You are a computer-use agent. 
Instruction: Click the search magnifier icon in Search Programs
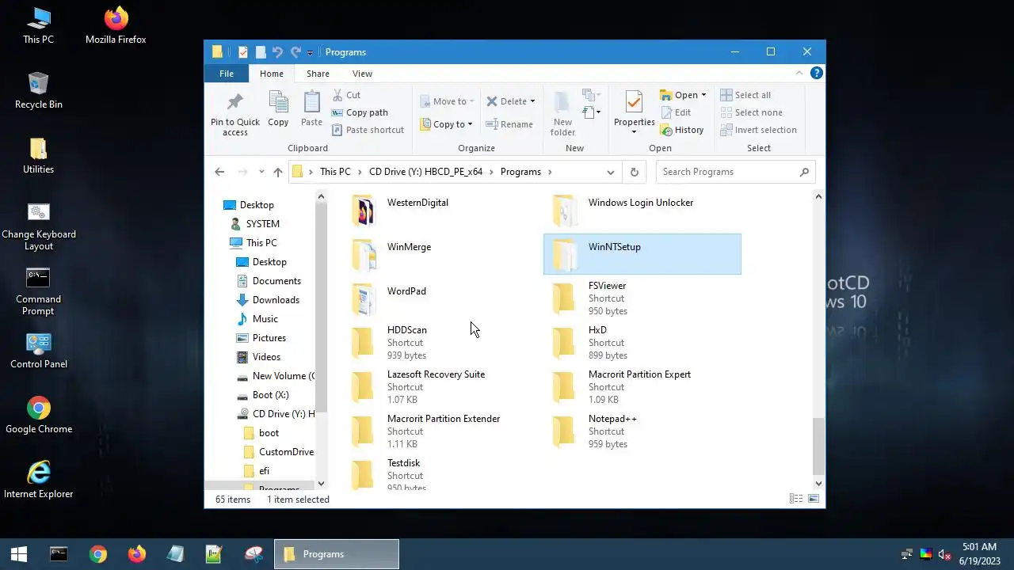click(x=804, y=172)
